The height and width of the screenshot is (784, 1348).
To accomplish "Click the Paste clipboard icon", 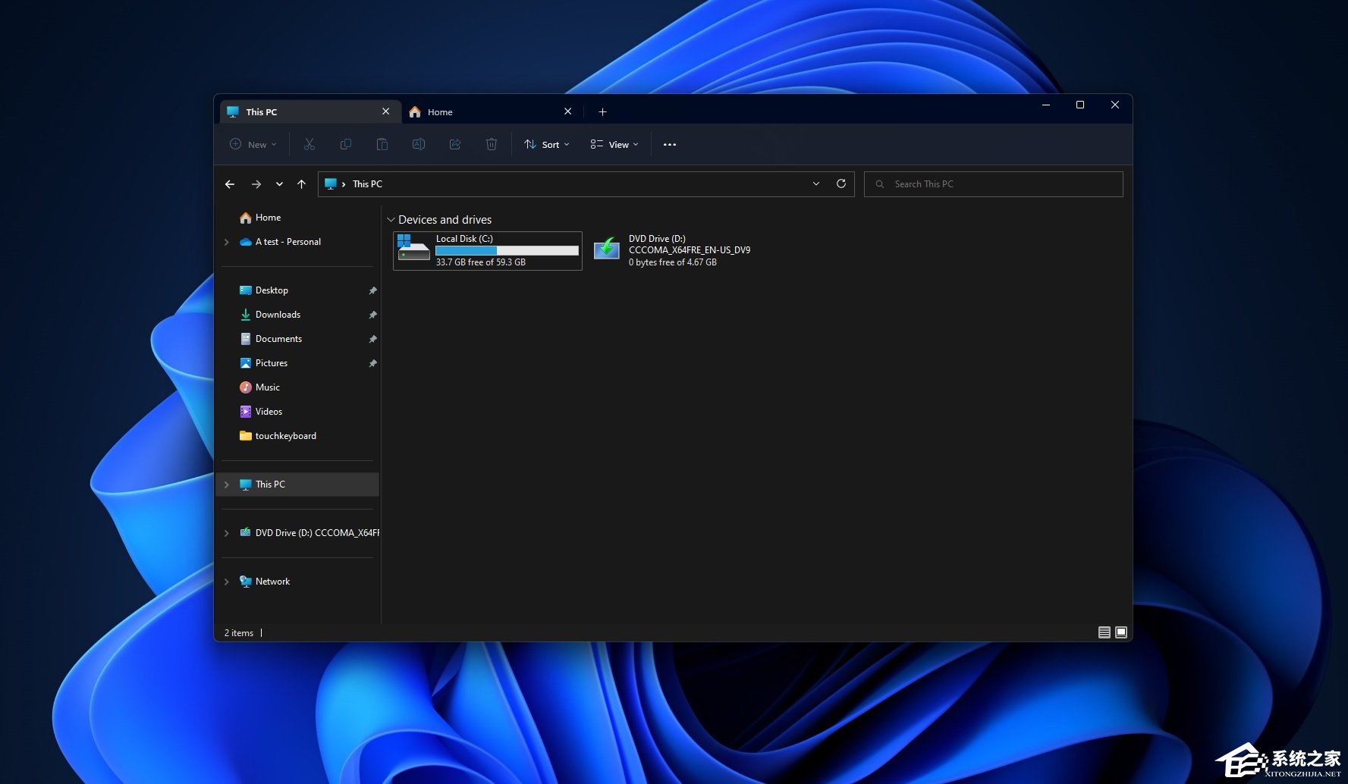I will (x=382, y=144).
